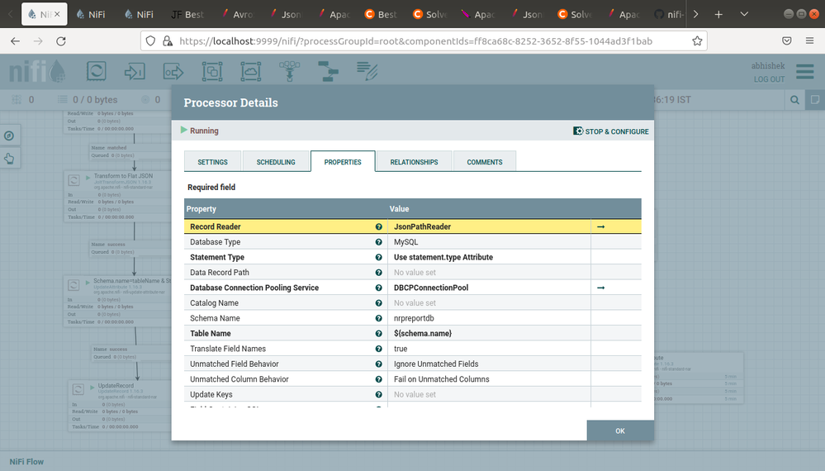Click OK to close Processor Details
The image size is (825, 471).
tap(620, 431)
